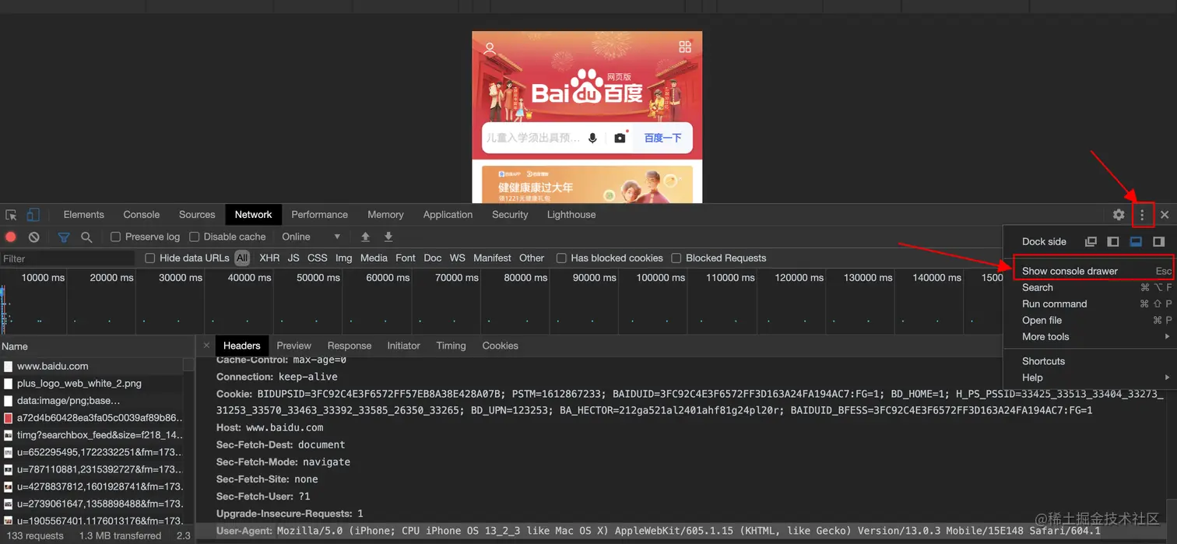Select the plus_logo_web_white_2.png request
The image size is (1177, 544).
coord(92,383)
